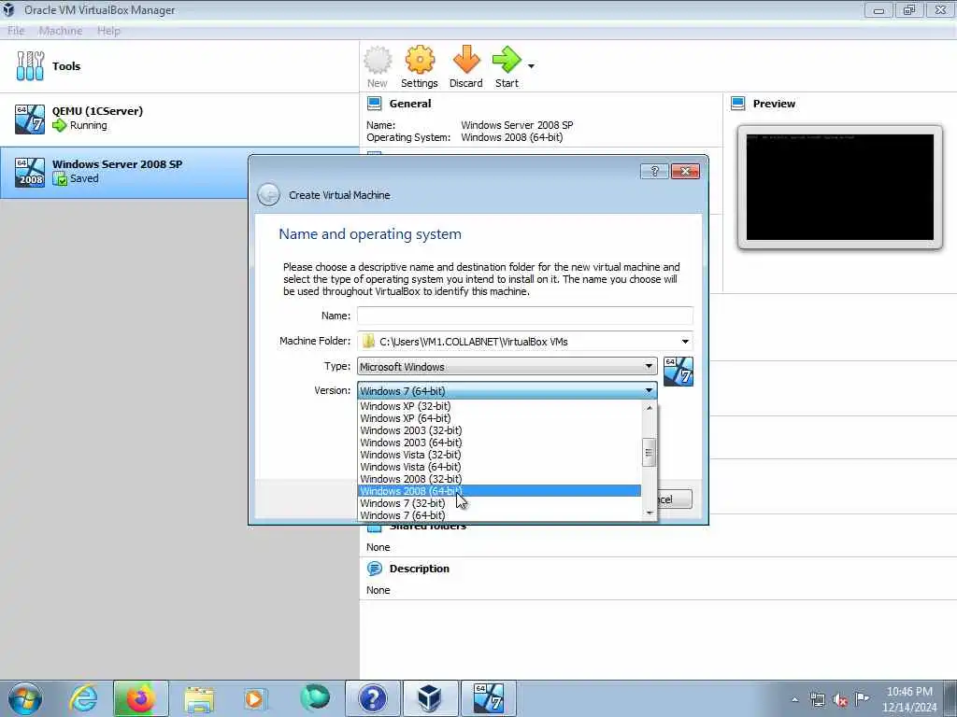957x717 pixels.
Task: Click the Windows 7 OS type icon in dialog
Action: [678, 372]
